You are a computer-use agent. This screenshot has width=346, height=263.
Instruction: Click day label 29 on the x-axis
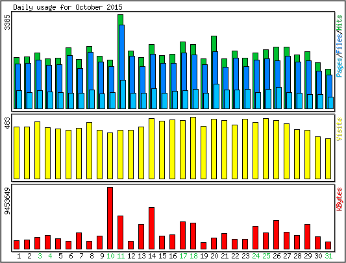pos(308,256)
